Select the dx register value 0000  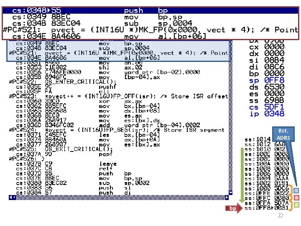coord(274,54)
